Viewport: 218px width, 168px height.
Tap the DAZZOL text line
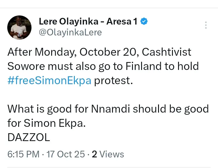click(28, 138)
